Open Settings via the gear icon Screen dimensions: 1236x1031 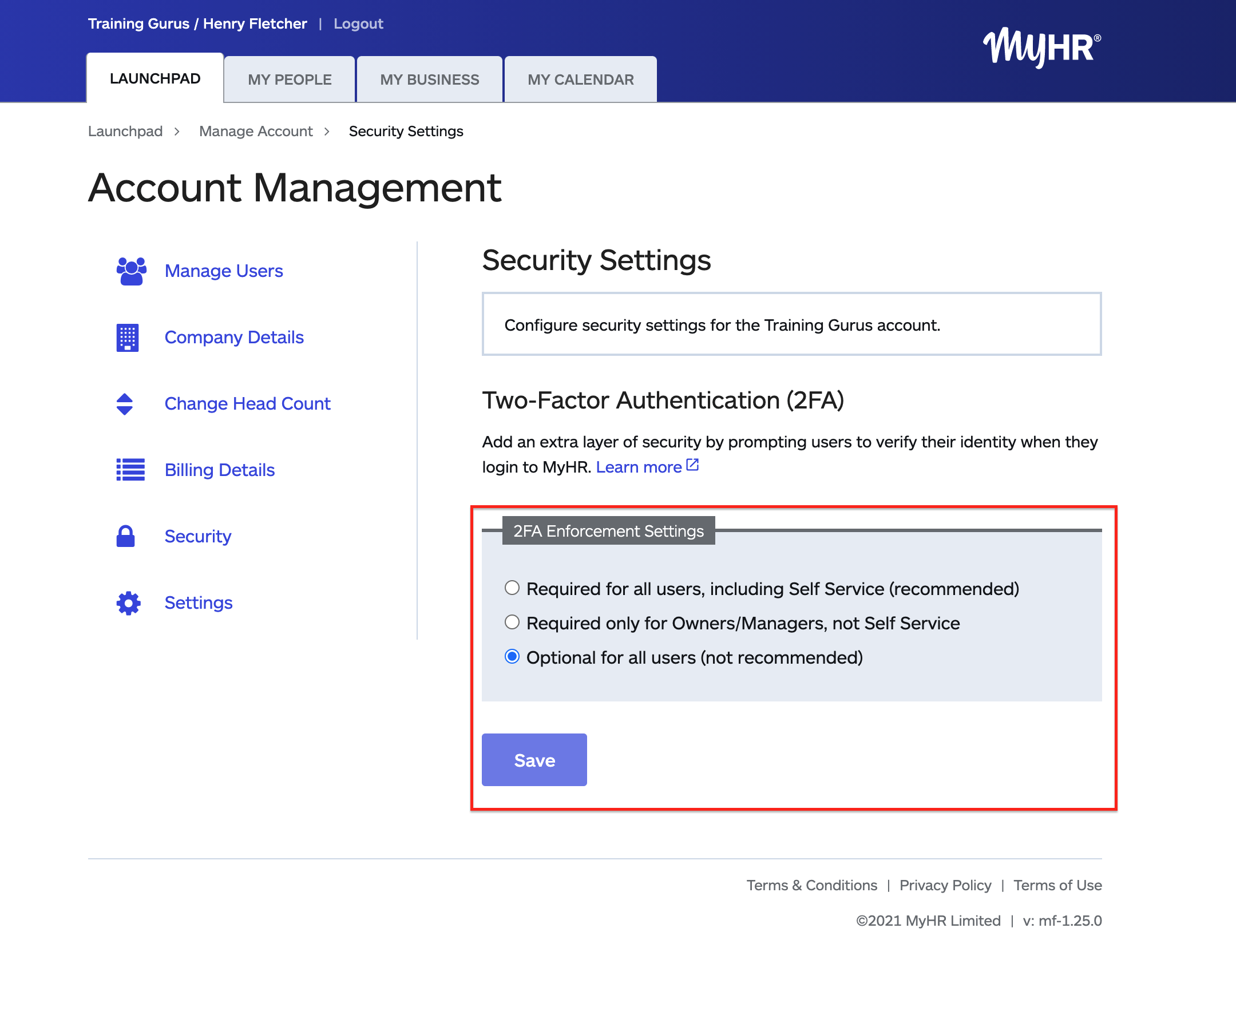[128, 602]
